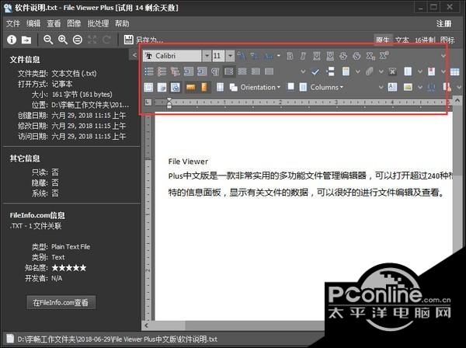
Task: Click the page margins icon
Action: click(221, 87)
